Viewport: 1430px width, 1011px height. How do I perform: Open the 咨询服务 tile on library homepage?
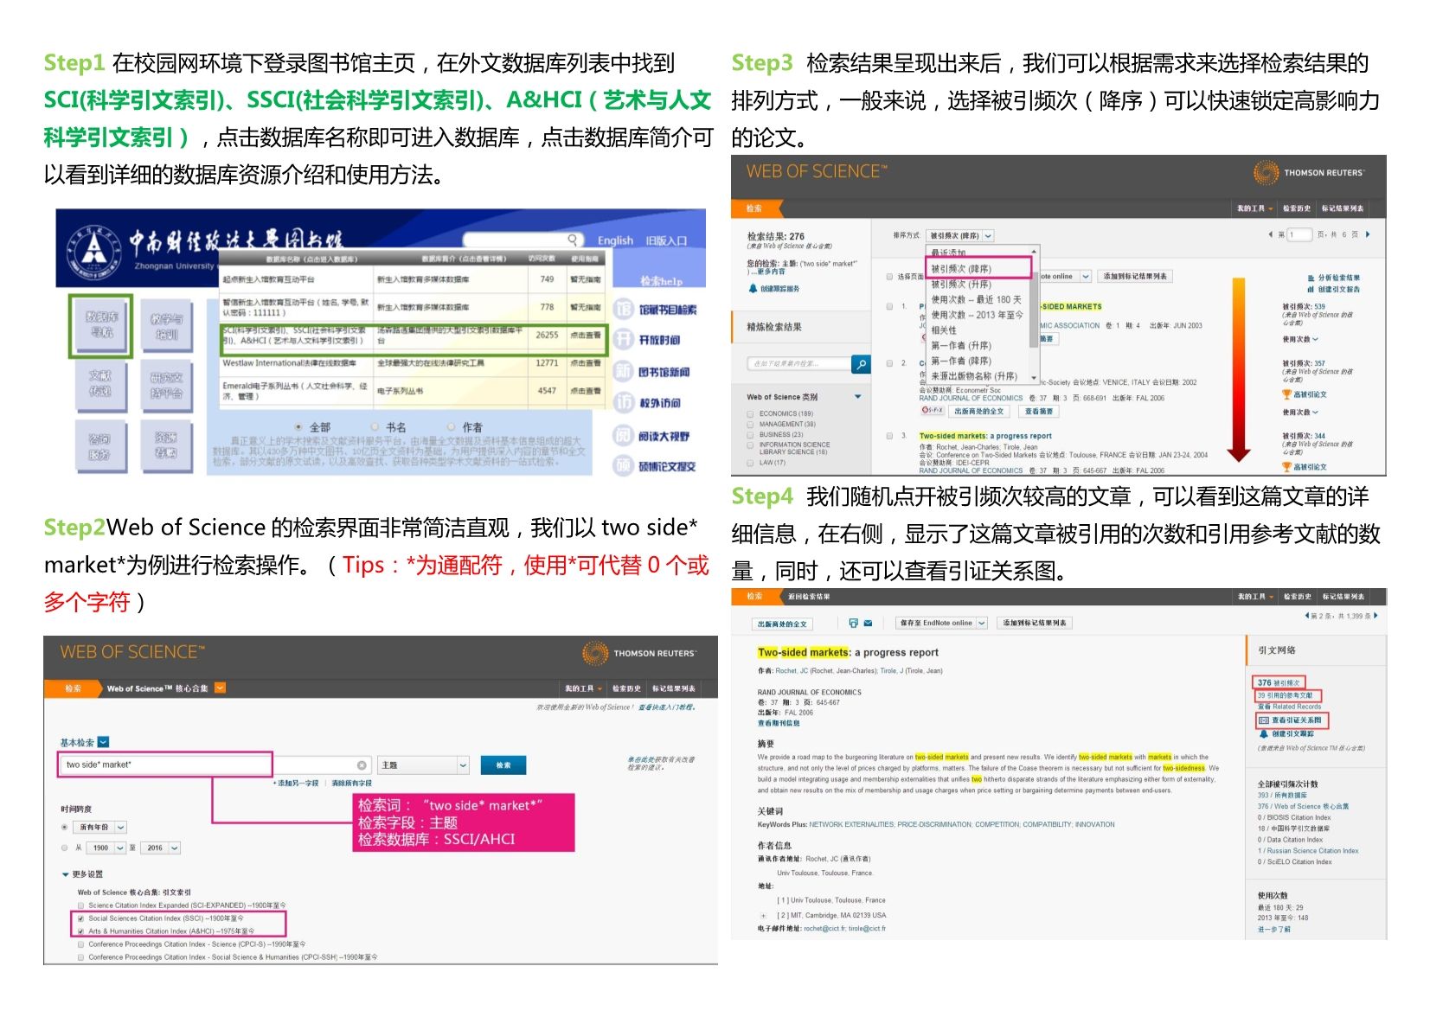[100, 447]
